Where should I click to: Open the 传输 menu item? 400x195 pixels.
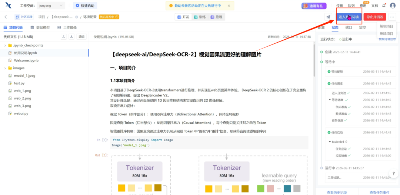[x=340, y=6]
